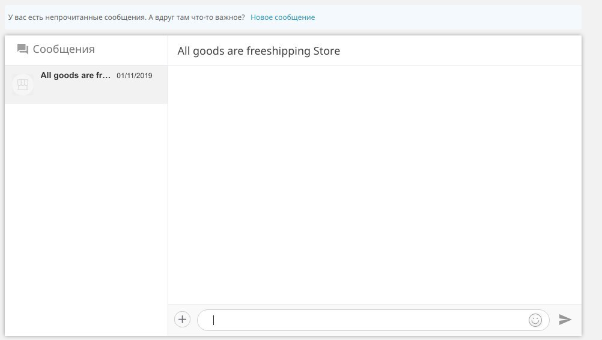Screen dimensions: 602x340
Task: Open the emoji smiley picker
Action: [x=535, y=320]
